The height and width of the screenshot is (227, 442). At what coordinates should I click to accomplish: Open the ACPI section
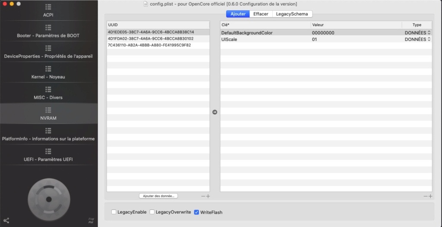(x=48, y=10)
